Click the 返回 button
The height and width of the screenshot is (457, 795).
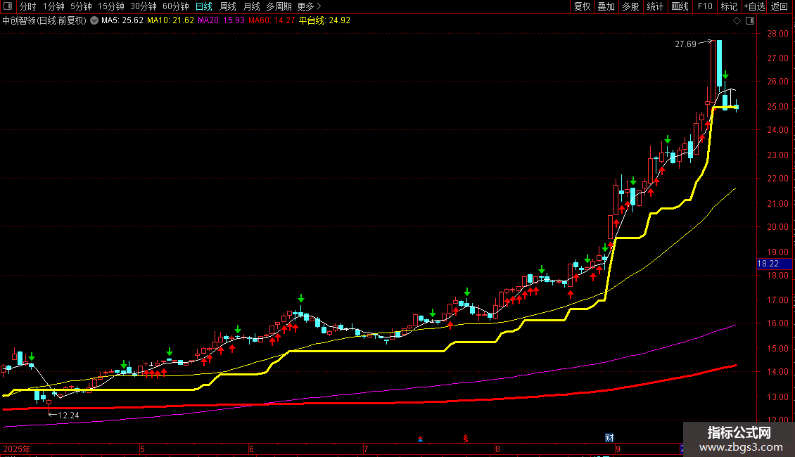(x=780, y=6)
